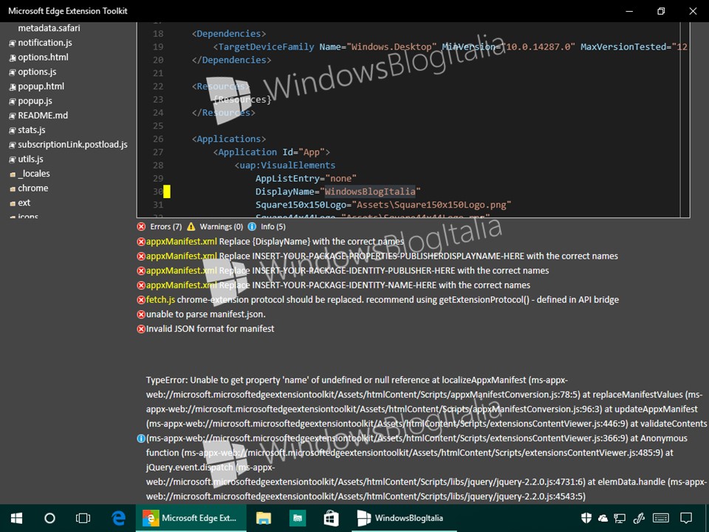This screenshot has height=532, width=709.
Task: Click the opening <Applications> tag line
Action: [229, 139]
